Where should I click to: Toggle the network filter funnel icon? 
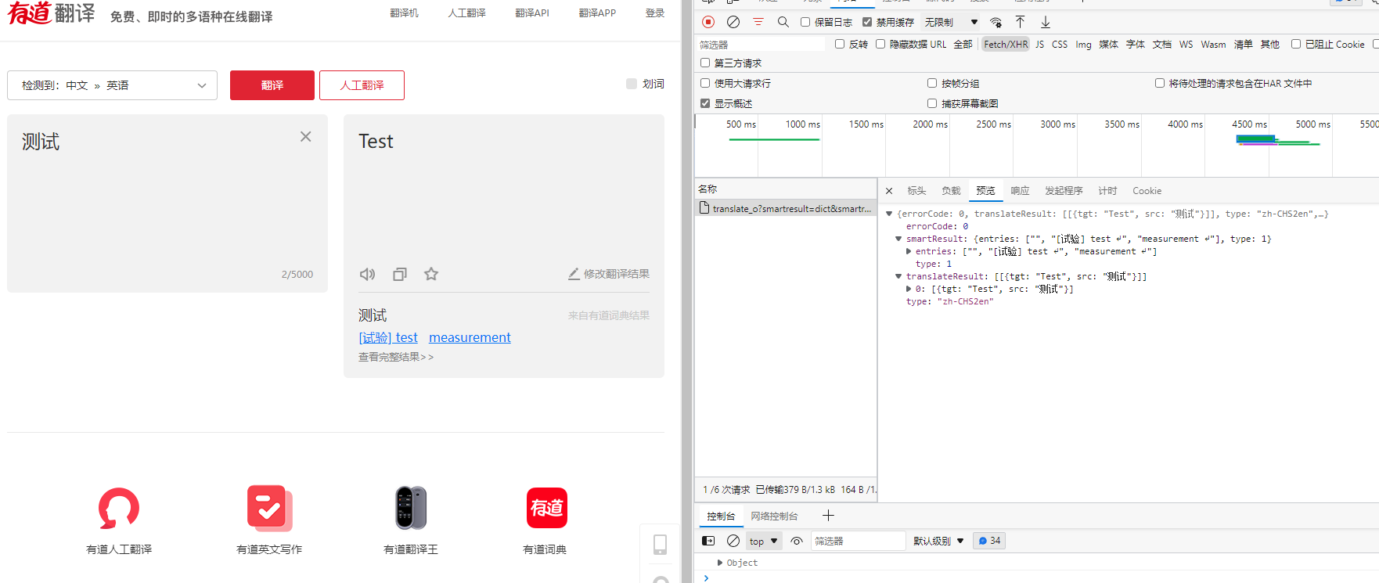(x=758, y=22)
